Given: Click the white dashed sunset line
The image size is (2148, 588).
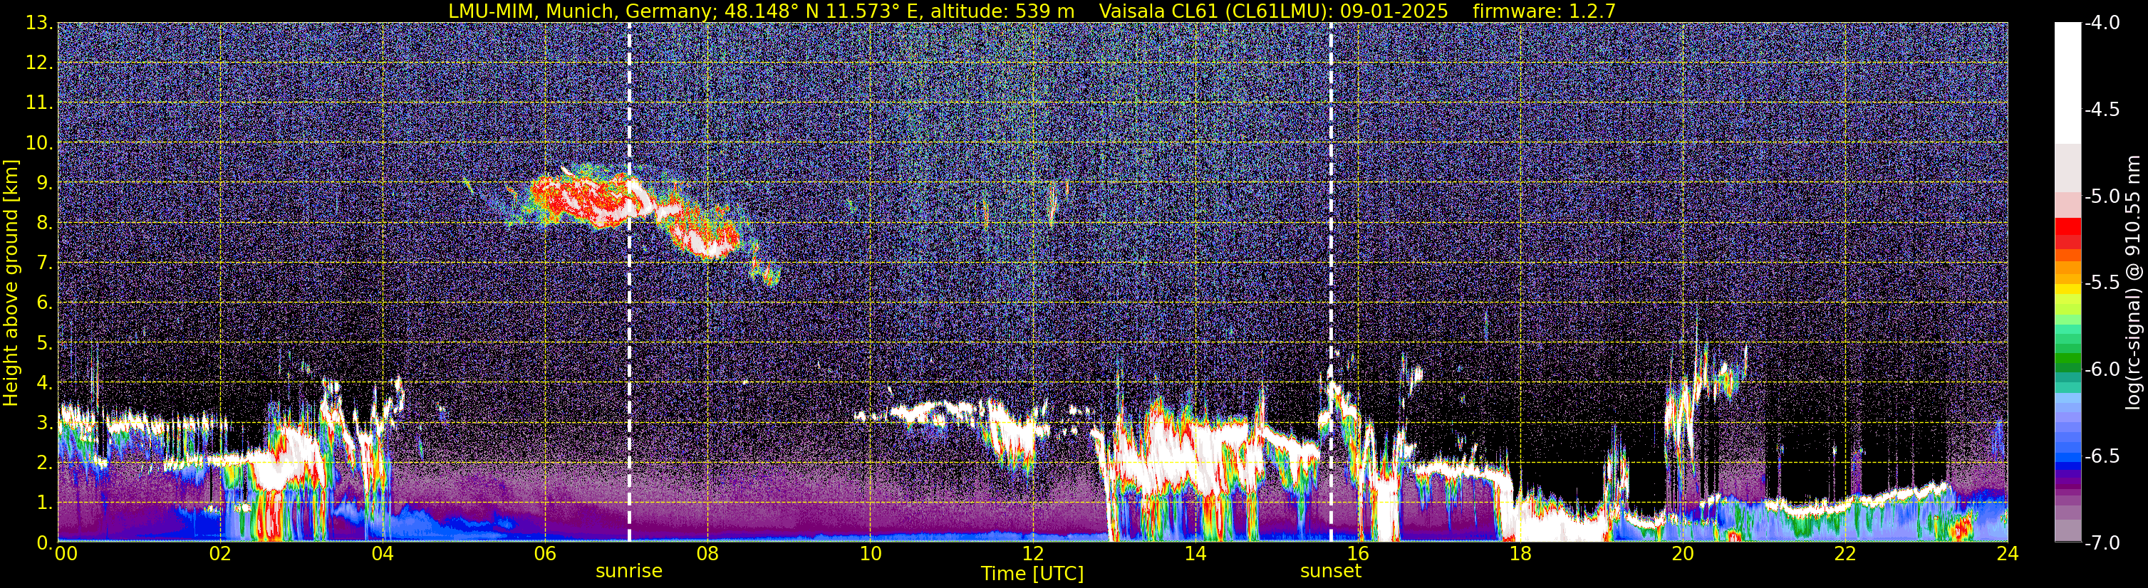Looking at the screenshot, I should [x=1331, y=283].
